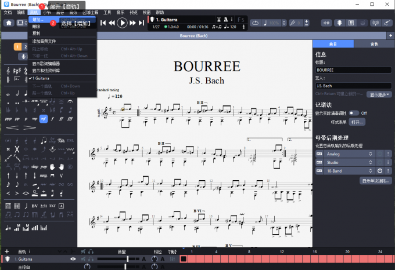Click the skip to end transport icon
The height and width of the screenshot is (270, 395).
[x=141, y=23]
